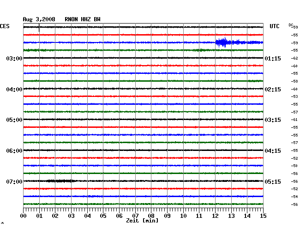Click the 03:00 local time label
This screenshot has width=300, height=228.
[x=14, y=58]
